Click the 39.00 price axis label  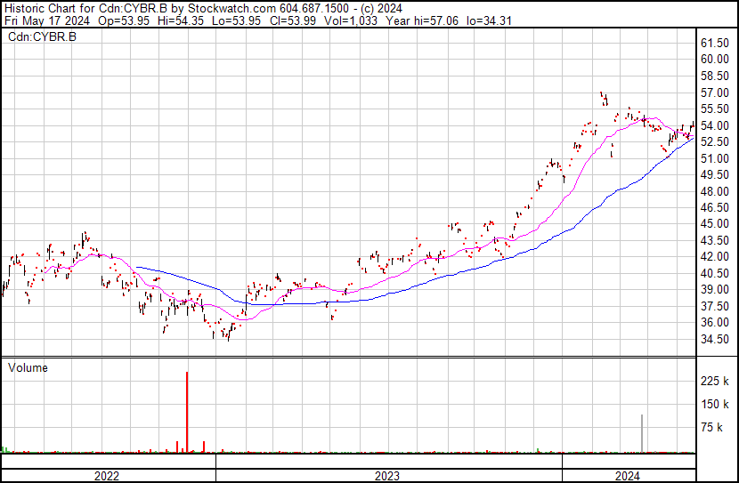715,290
